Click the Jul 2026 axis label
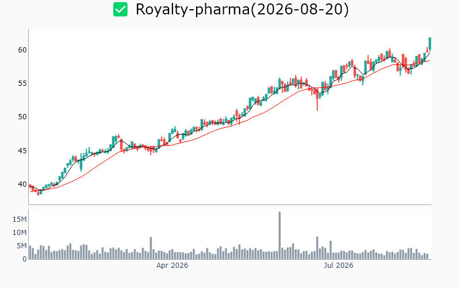460x288 pixels. [338, 266]
